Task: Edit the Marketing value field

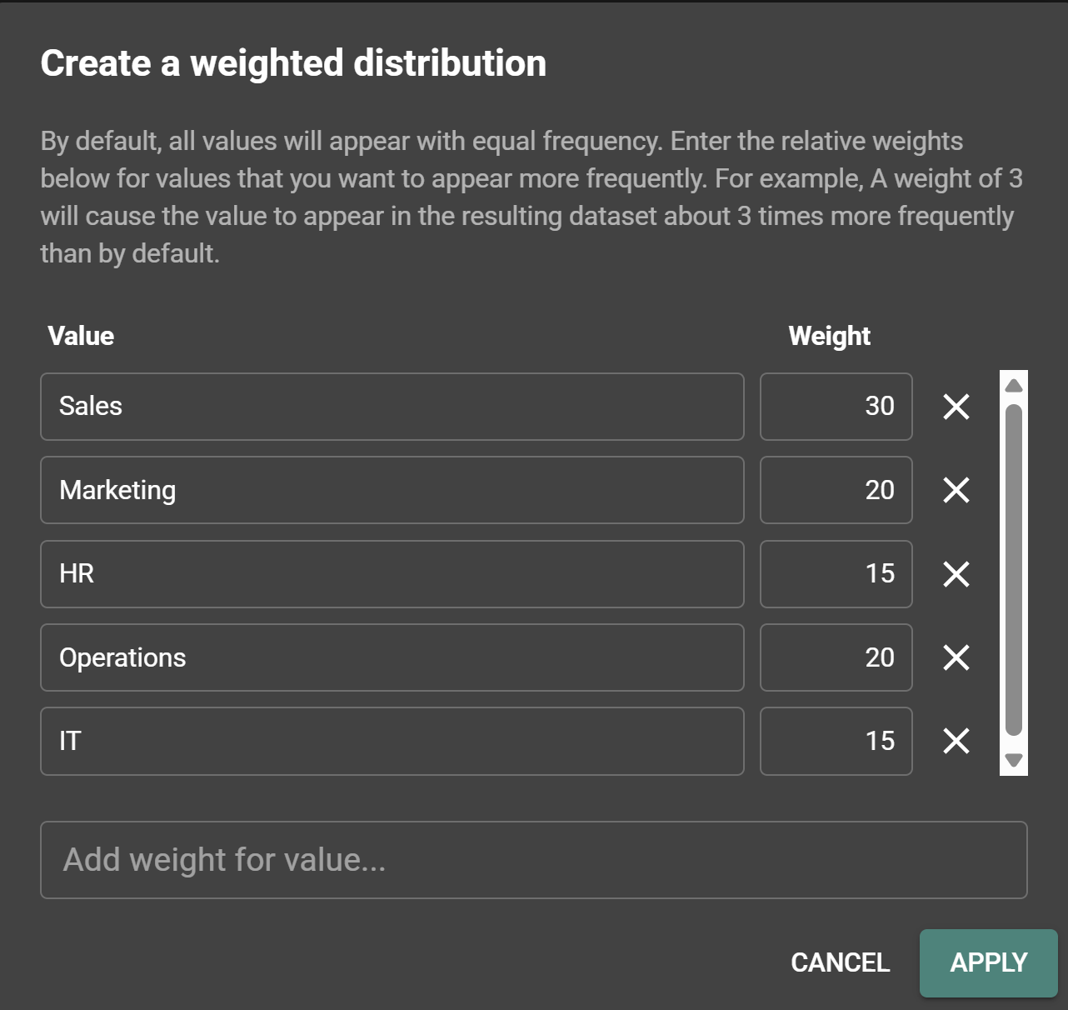Action: point(392,490)
